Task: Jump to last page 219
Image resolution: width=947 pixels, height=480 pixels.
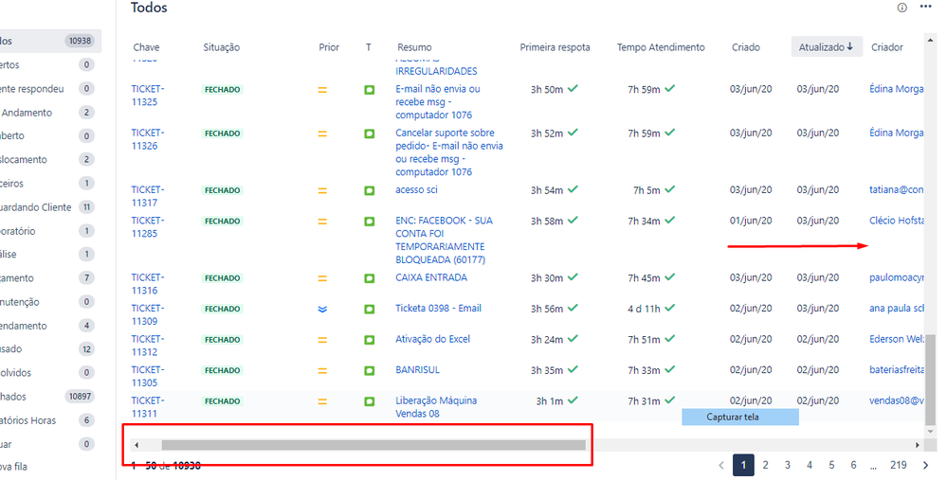Action: (x=898, y=465)
